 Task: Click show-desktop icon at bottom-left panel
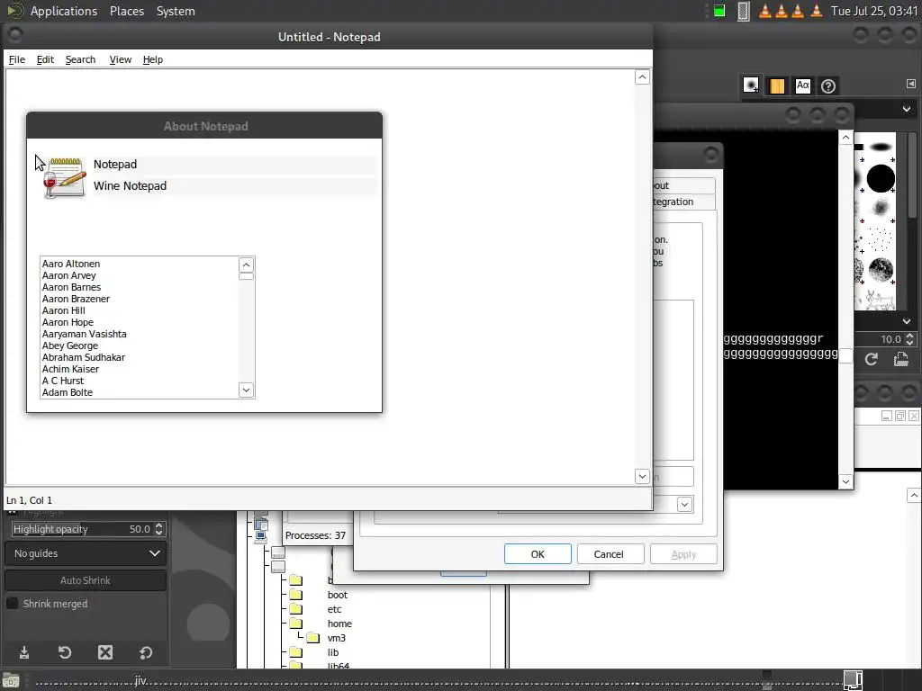[x=11, y=681]
